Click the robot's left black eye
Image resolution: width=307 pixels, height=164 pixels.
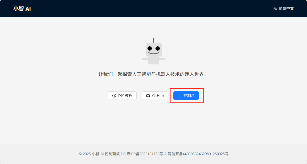pos(150,48)
